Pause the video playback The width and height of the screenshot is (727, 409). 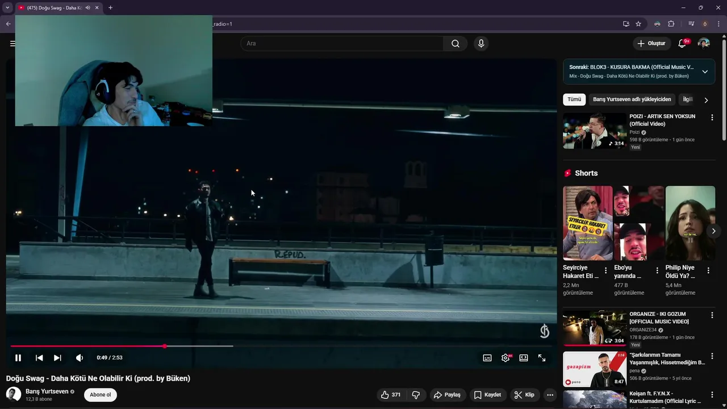click(18, 358)
